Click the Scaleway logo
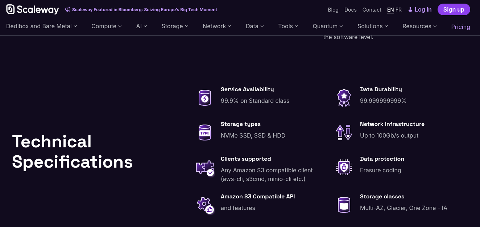Screen dimensions: 480x227 (x=32, y=9)
